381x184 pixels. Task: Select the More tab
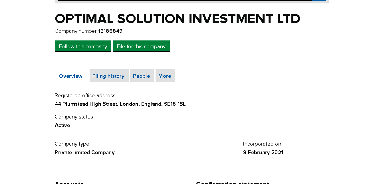165,76
